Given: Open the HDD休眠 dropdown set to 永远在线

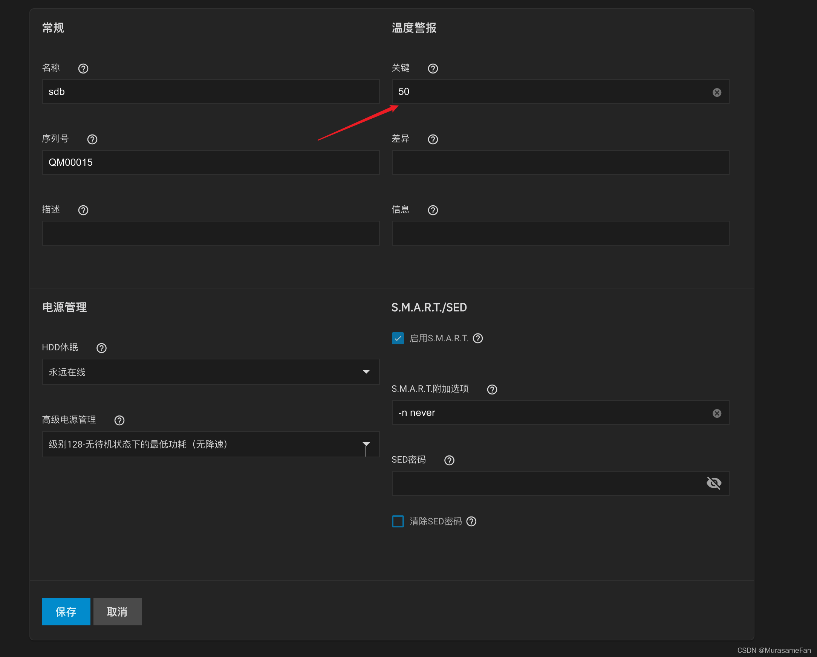Looking at the screenshot, I should pos(211,372).
